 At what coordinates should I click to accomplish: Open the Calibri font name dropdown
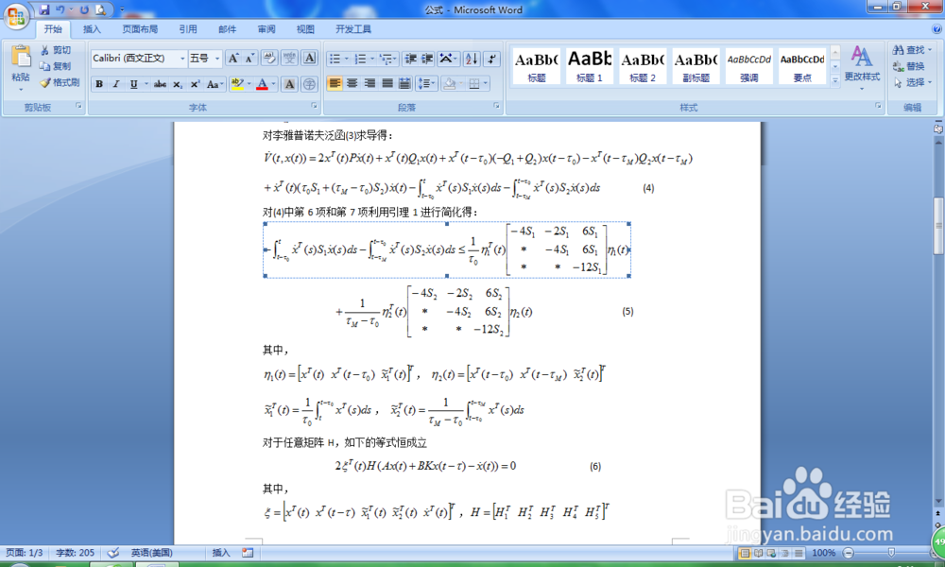[x=182, y=59]
